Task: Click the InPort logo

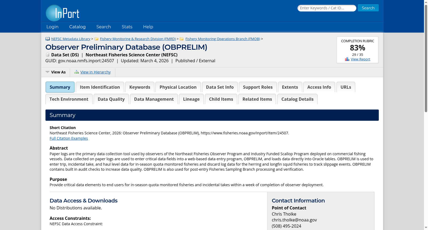Action: point(63,13)
